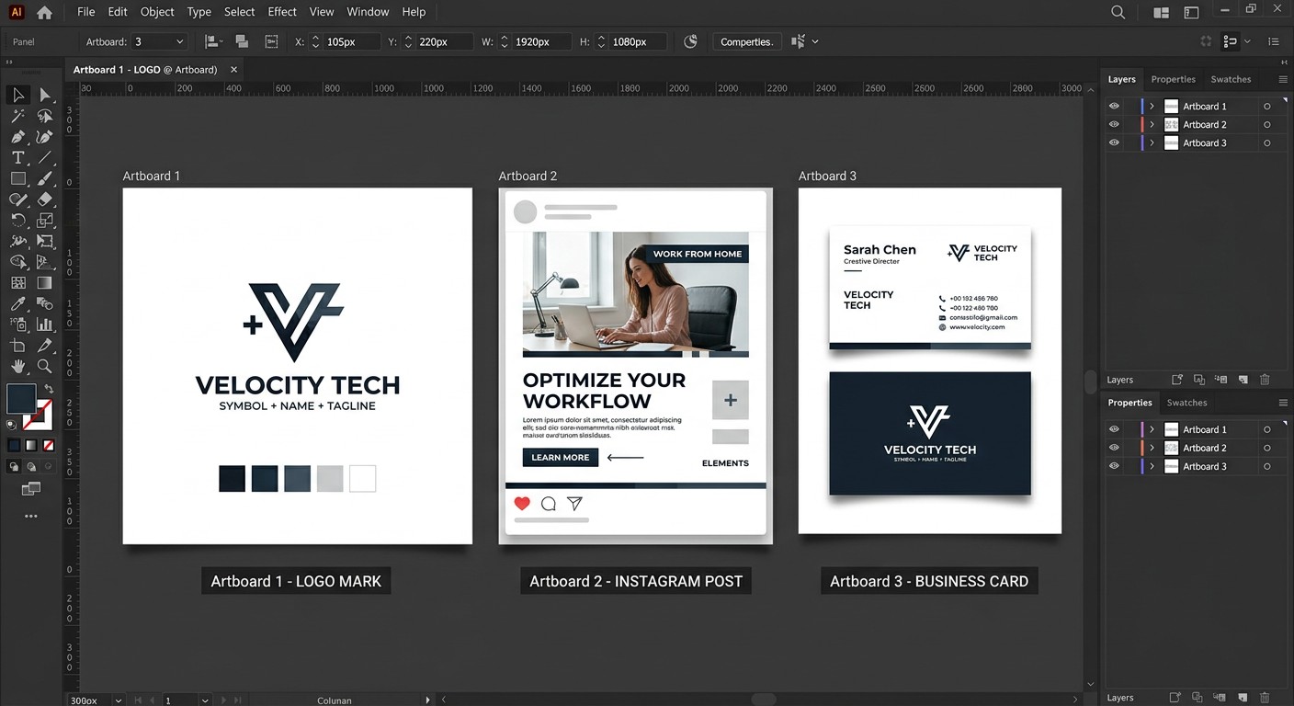Select the Selection tool black arrow
This screenshot has width=1294, height=706.
pos(17,95)
